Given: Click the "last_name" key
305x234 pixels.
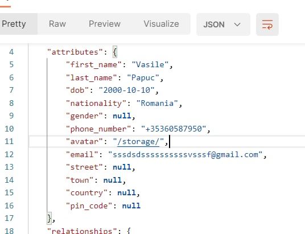Looking at the screenshot, I should [x=92, y=77].
